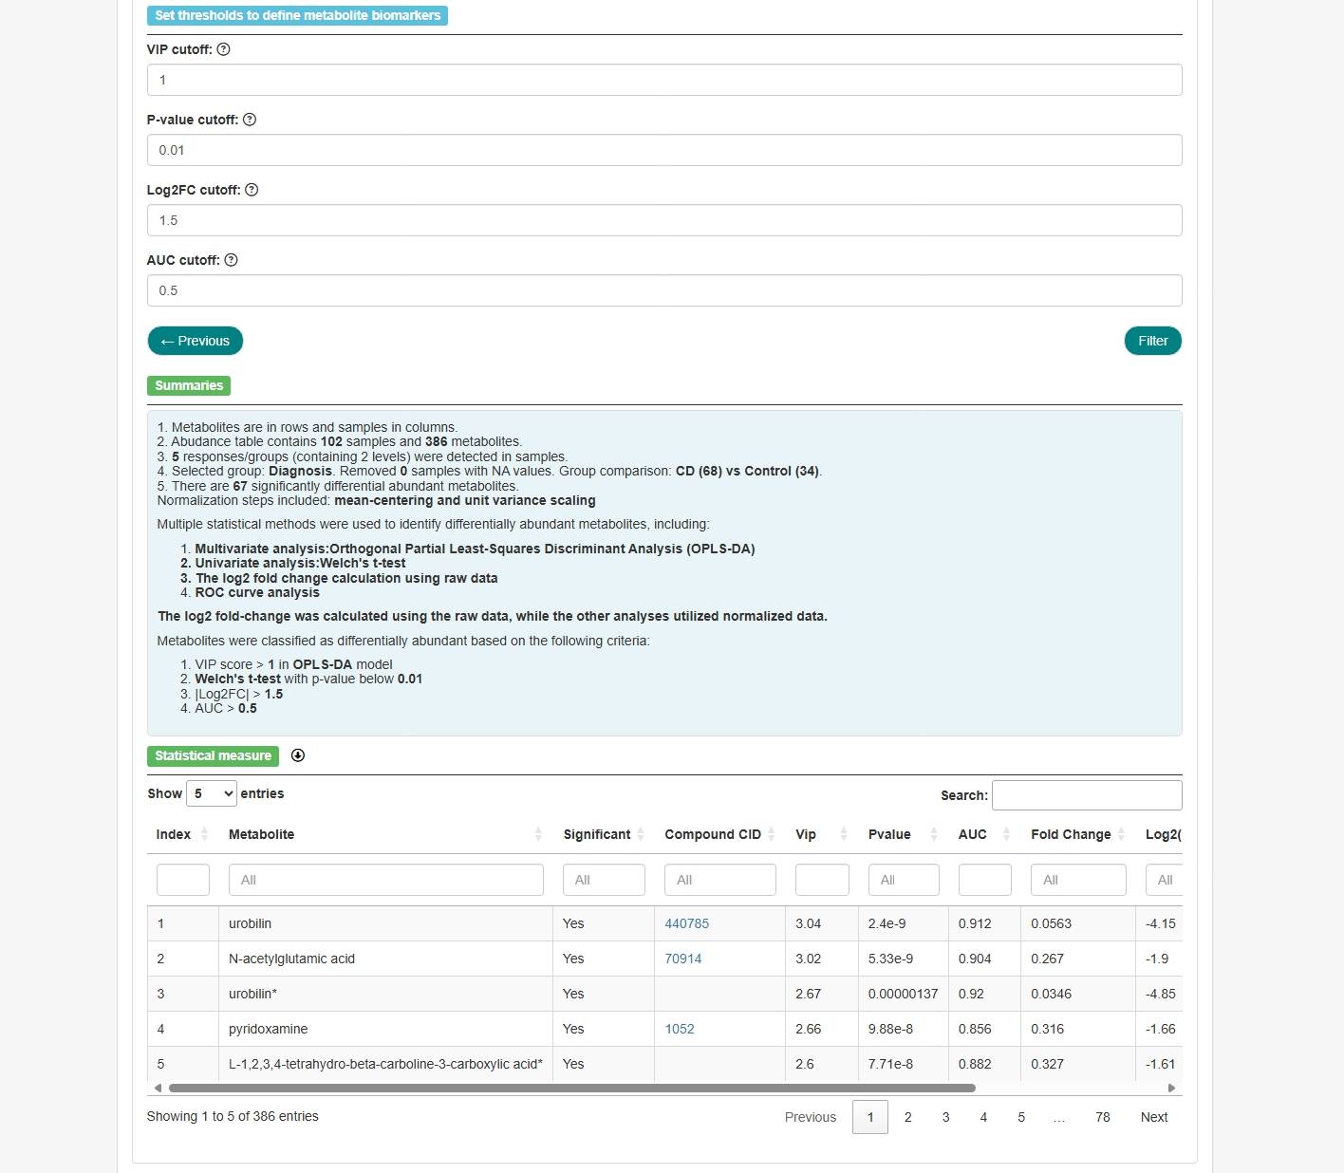Sort table by Fold Change column
The image size is (1344, 1173).
pos(1078,834)
